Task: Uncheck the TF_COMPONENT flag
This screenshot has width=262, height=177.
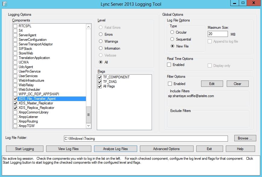Action: (x=100, y=77)
